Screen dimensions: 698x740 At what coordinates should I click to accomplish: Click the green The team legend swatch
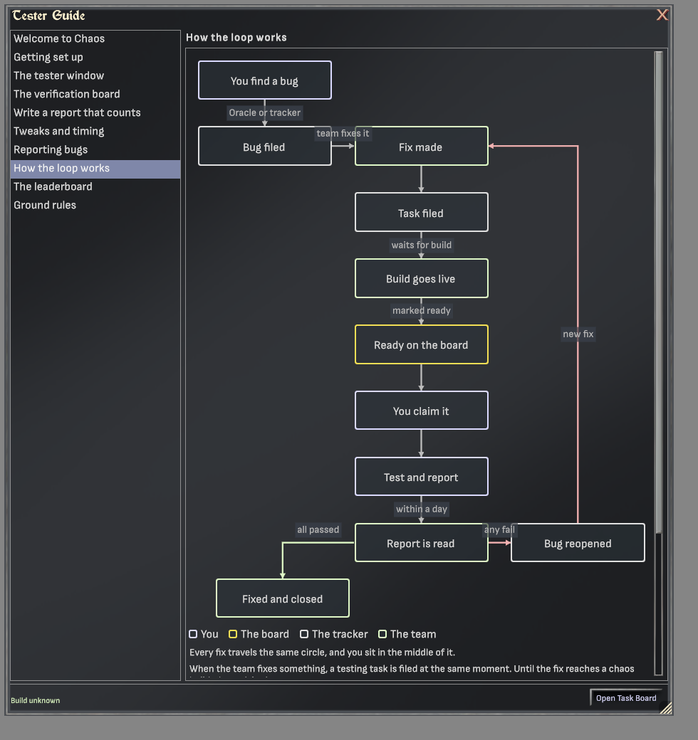[382, 634]
